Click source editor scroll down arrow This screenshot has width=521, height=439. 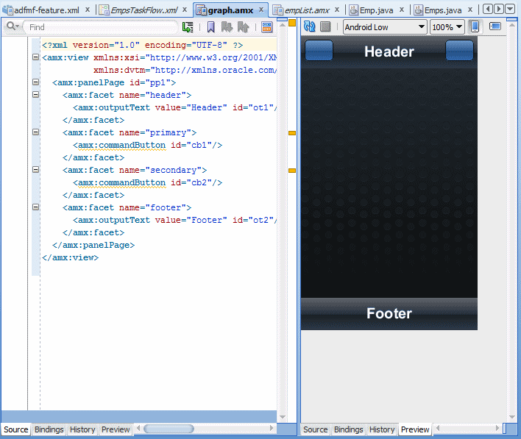[x=283, y=417]
